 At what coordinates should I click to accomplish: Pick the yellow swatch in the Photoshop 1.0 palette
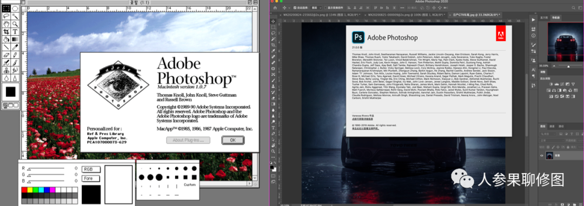pos(30,190)
